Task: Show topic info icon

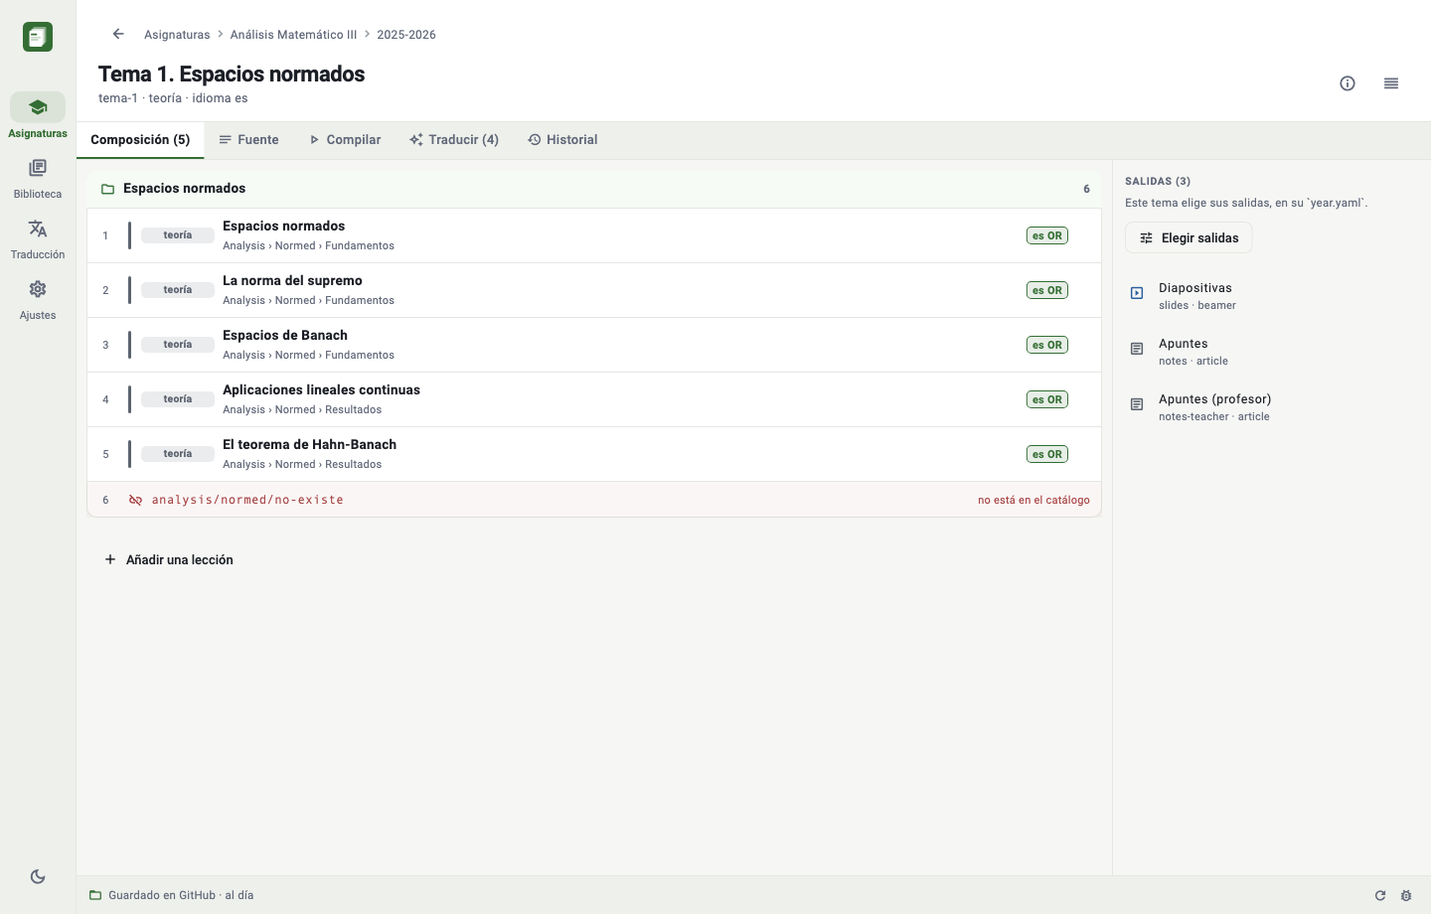Action: point(1348,83)
